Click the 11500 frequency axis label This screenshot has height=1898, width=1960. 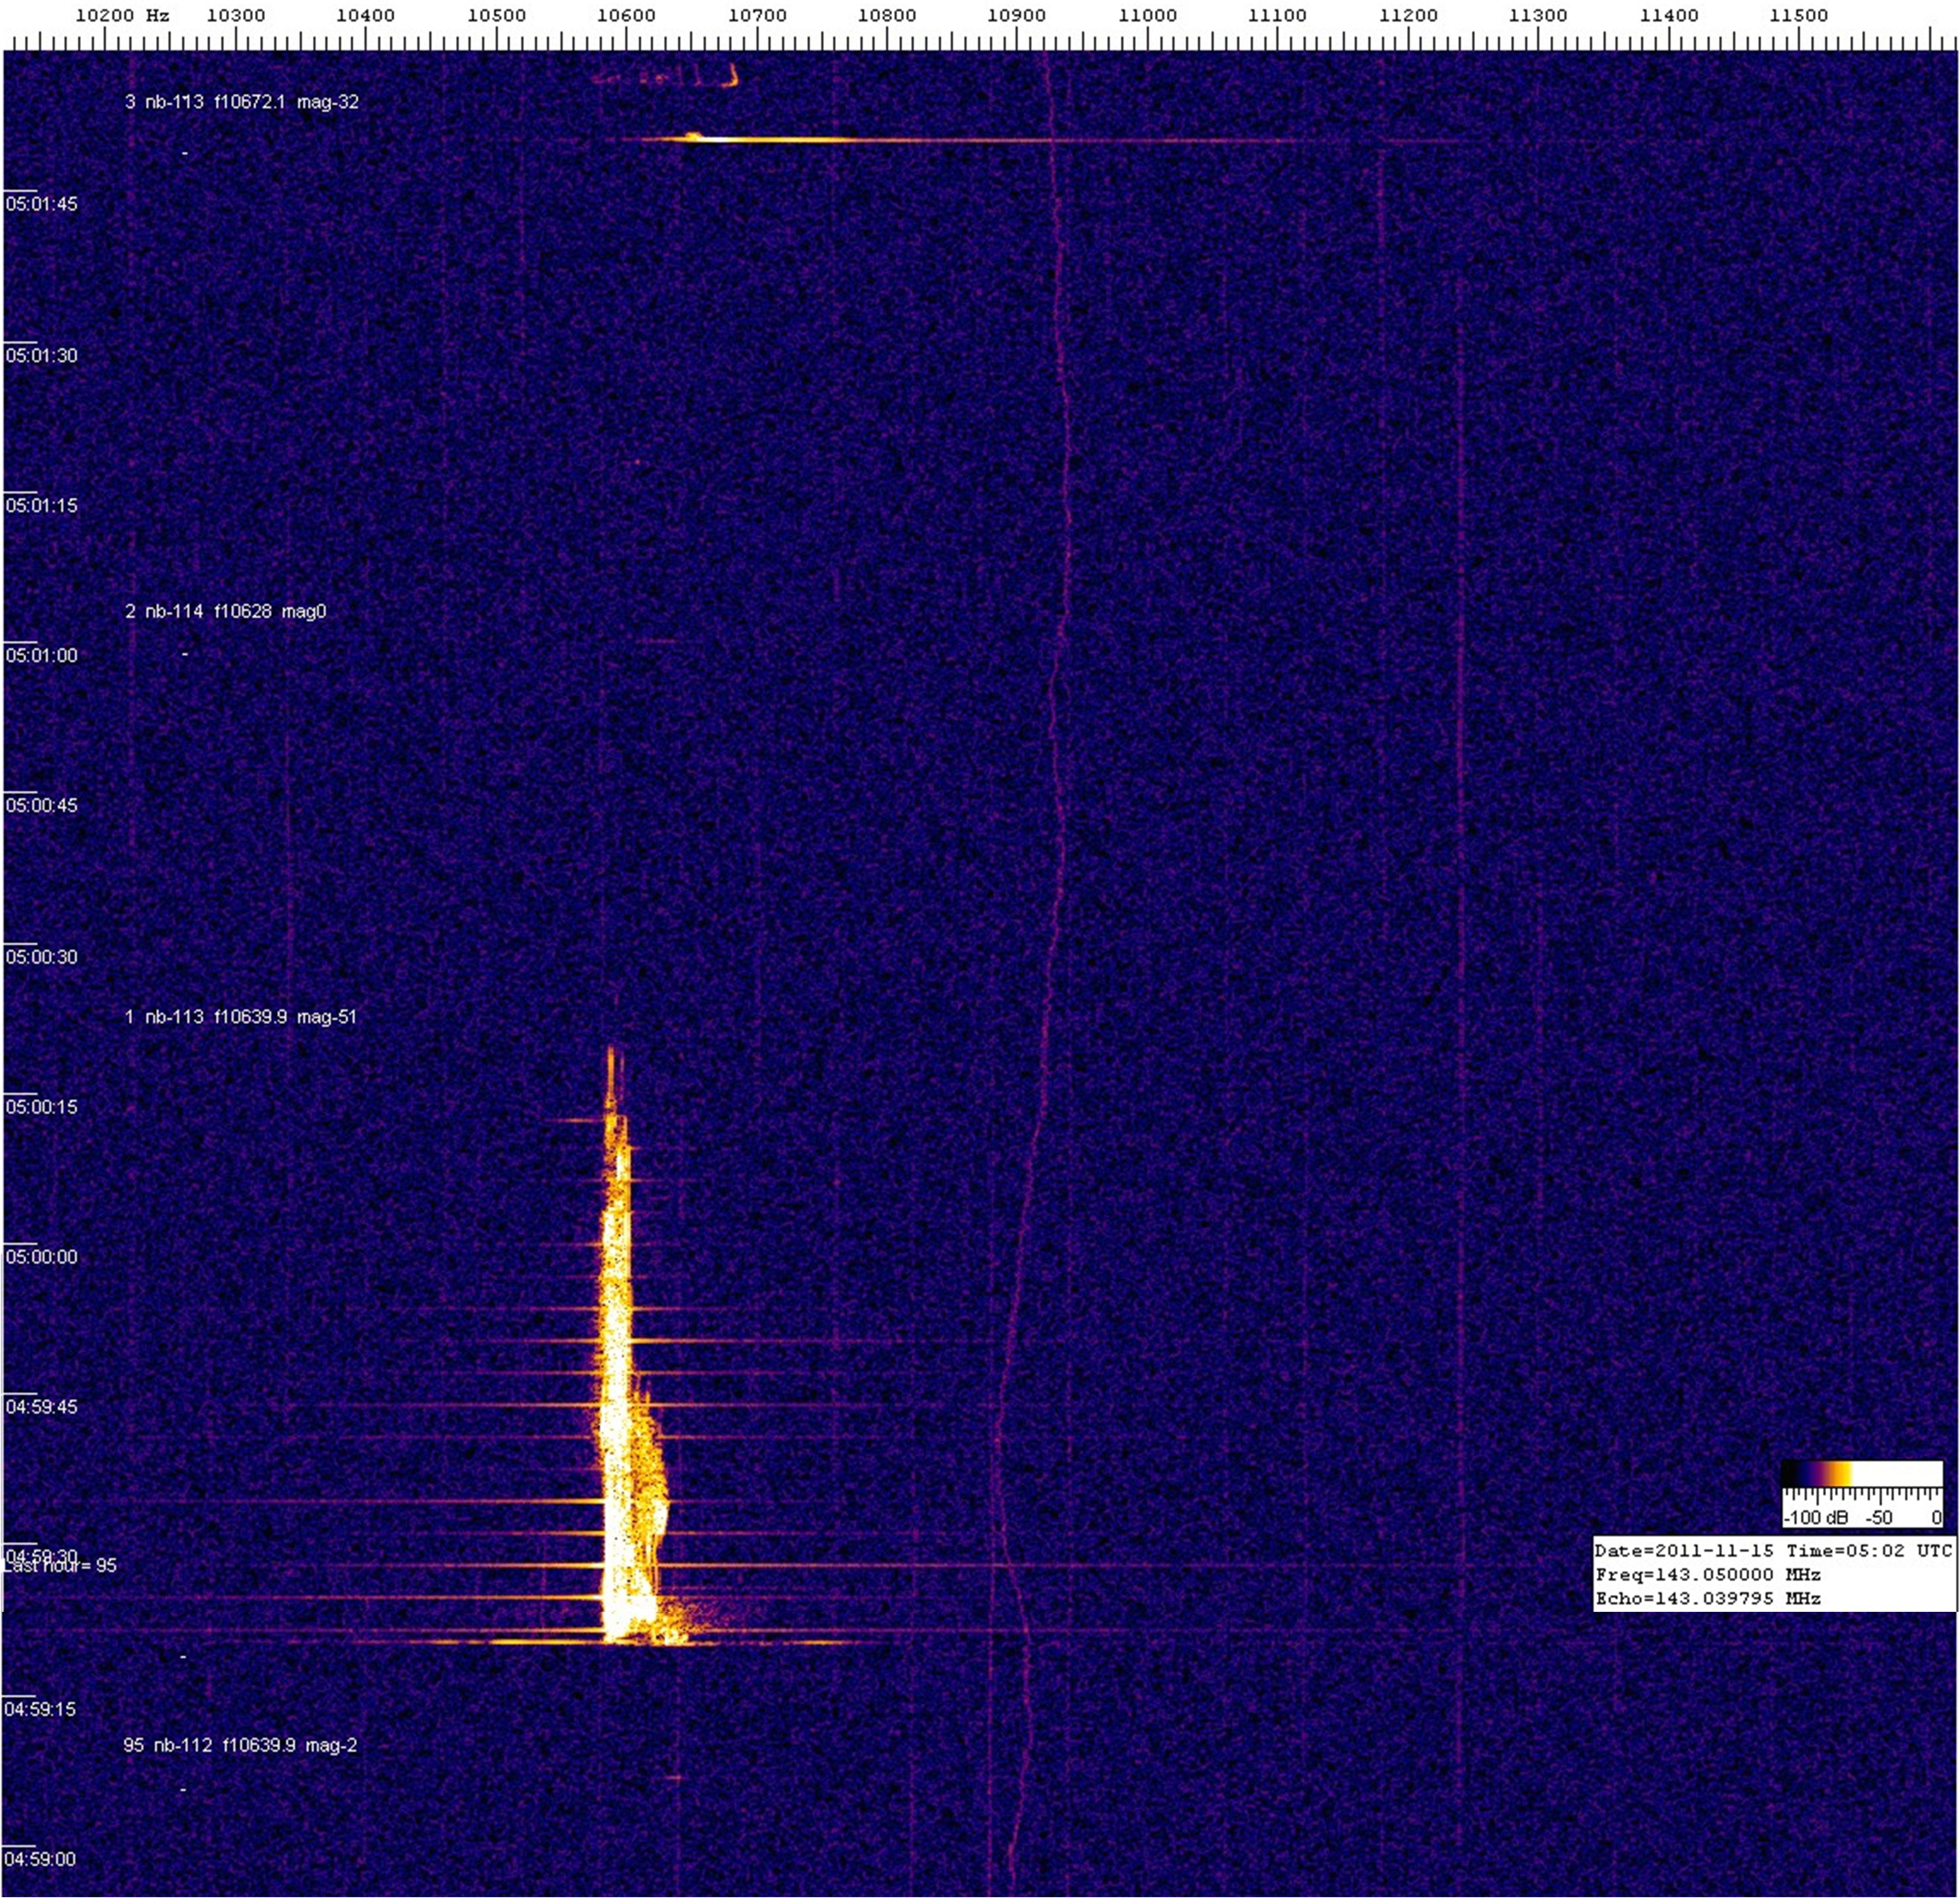1798,15
